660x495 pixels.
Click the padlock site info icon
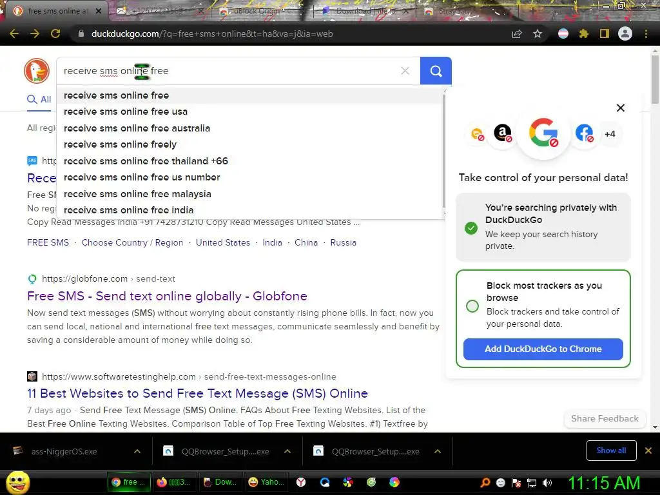pos(81,34)
